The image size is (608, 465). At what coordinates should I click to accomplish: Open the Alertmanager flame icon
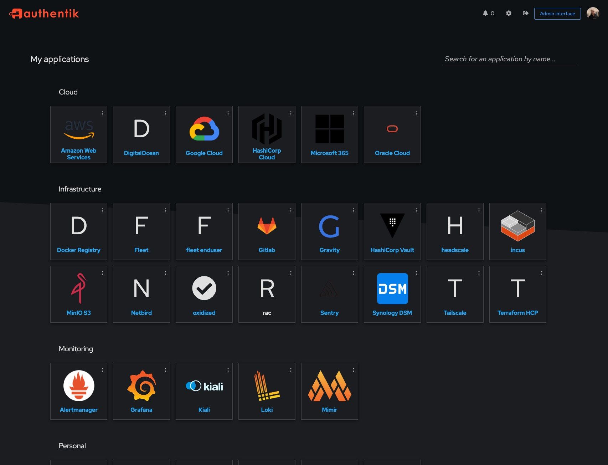pos(79,385)
